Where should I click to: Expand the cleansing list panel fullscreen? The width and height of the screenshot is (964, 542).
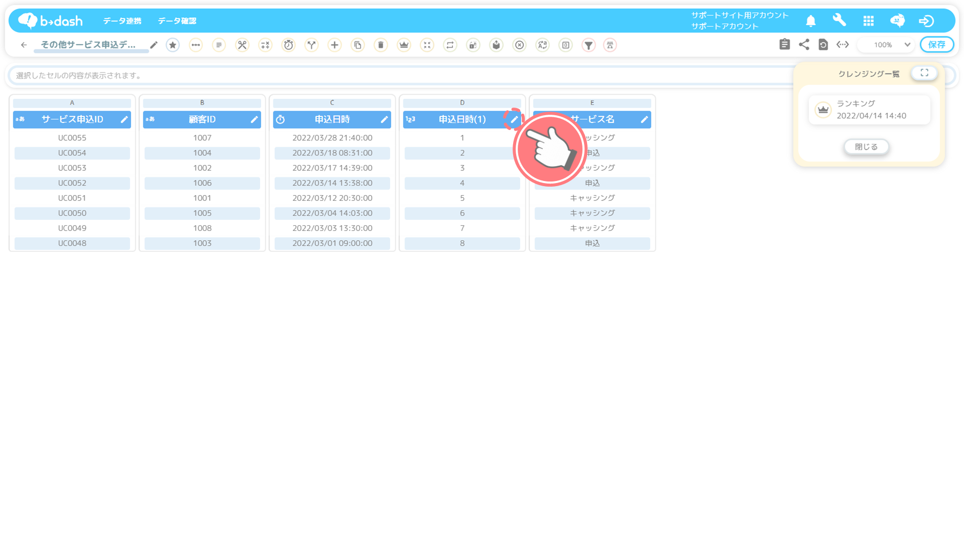[924, 73]
